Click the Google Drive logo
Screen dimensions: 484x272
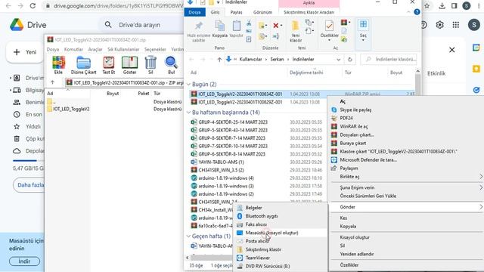pos(17,25)
